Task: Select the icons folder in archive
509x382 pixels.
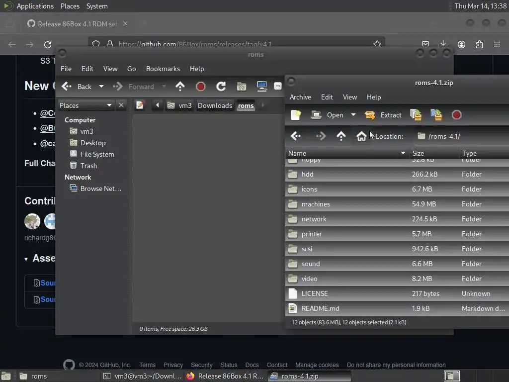Action: (x=397, y=189)
